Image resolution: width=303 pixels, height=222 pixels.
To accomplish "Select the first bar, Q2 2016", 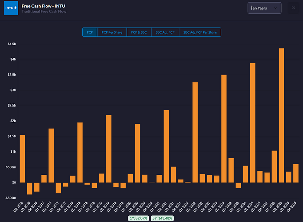I will [x=22, y=159].
